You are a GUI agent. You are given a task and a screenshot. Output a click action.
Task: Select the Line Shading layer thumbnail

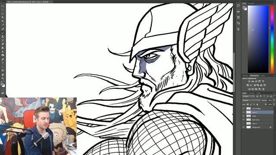[x=248, y=108]
